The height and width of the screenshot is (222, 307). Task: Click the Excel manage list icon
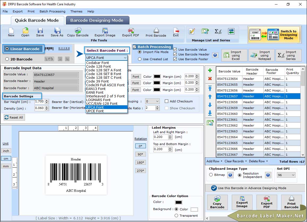click(x=205, y=31)
